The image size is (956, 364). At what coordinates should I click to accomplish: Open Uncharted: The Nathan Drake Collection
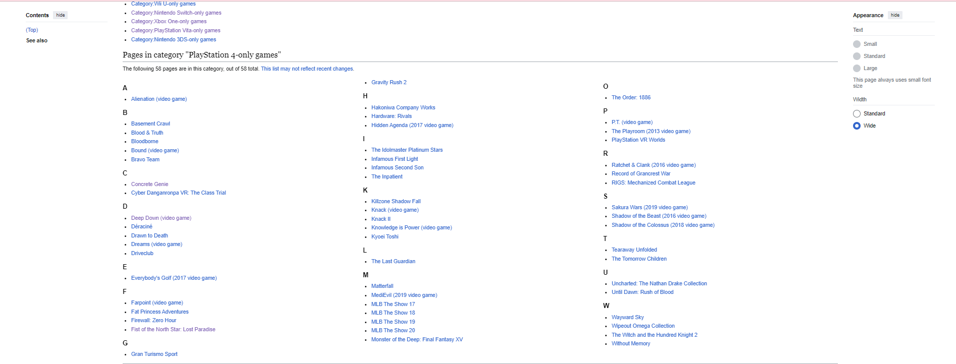click(x=659, y=283)
